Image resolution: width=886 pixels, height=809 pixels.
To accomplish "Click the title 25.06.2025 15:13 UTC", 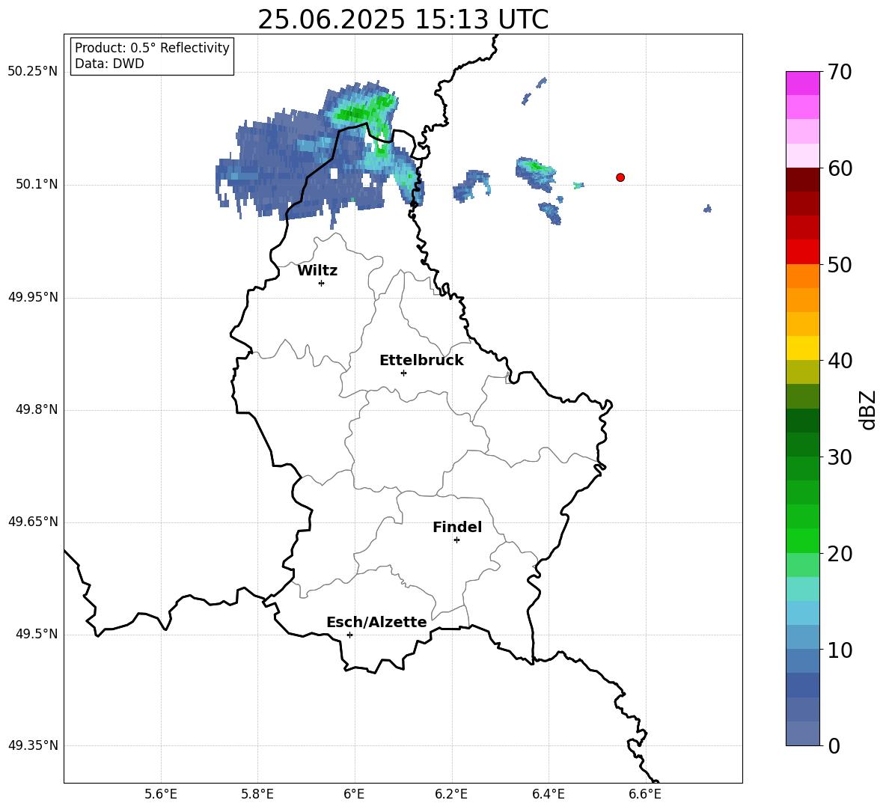I will pyautogui.click(x=403, y=20).
